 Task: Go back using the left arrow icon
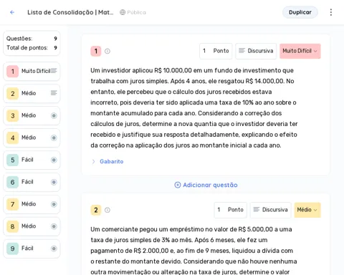(12, 12)
